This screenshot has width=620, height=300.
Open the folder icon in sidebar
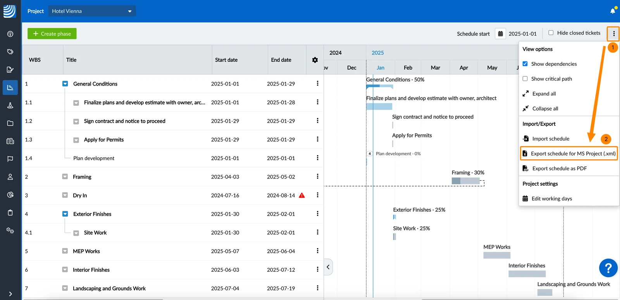tap(10, 123)
